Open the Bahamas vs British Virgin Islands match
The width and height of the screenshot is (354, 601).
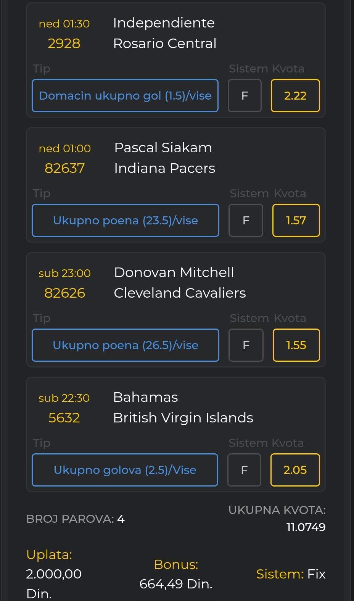click(183, 408)
